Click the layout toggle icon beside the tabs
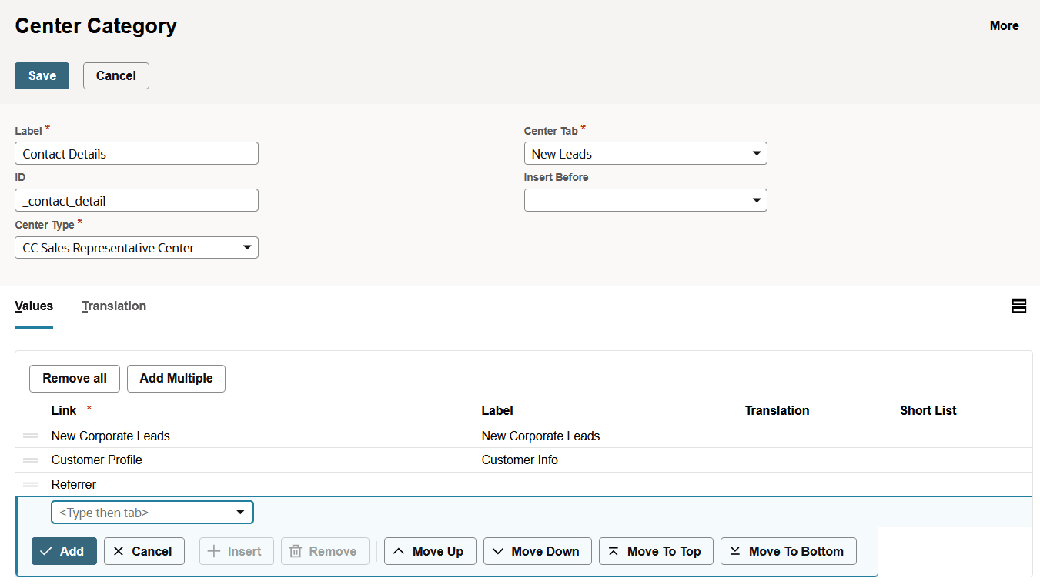 tap(1018, 306)
